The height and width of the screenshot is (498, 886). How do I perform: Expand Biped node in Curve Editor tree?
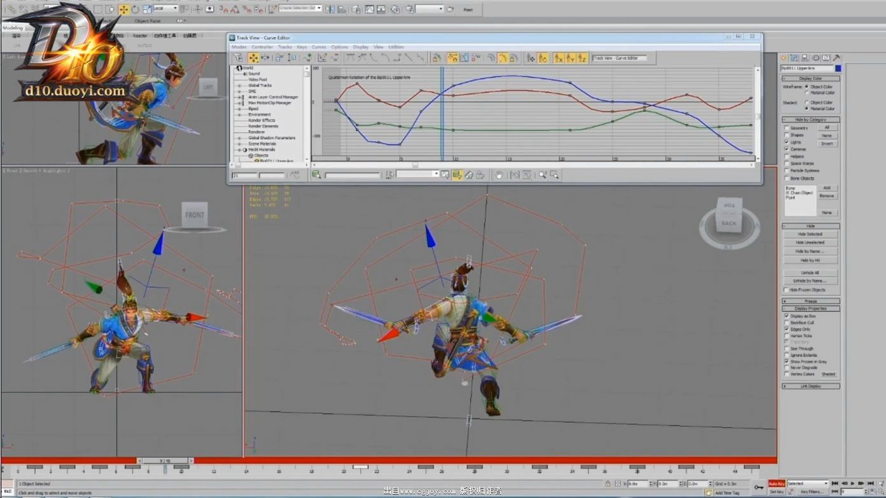coord(239,109)
